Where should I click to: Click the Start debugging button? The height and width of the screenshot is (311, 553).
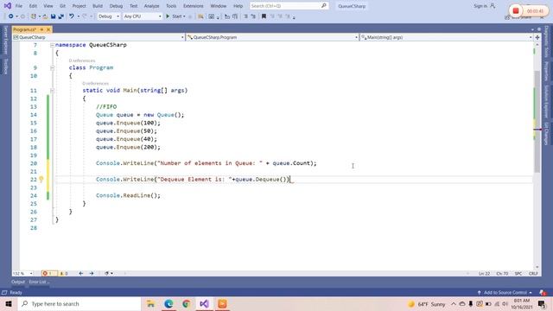pyautogui.click(x=175, y=16)
